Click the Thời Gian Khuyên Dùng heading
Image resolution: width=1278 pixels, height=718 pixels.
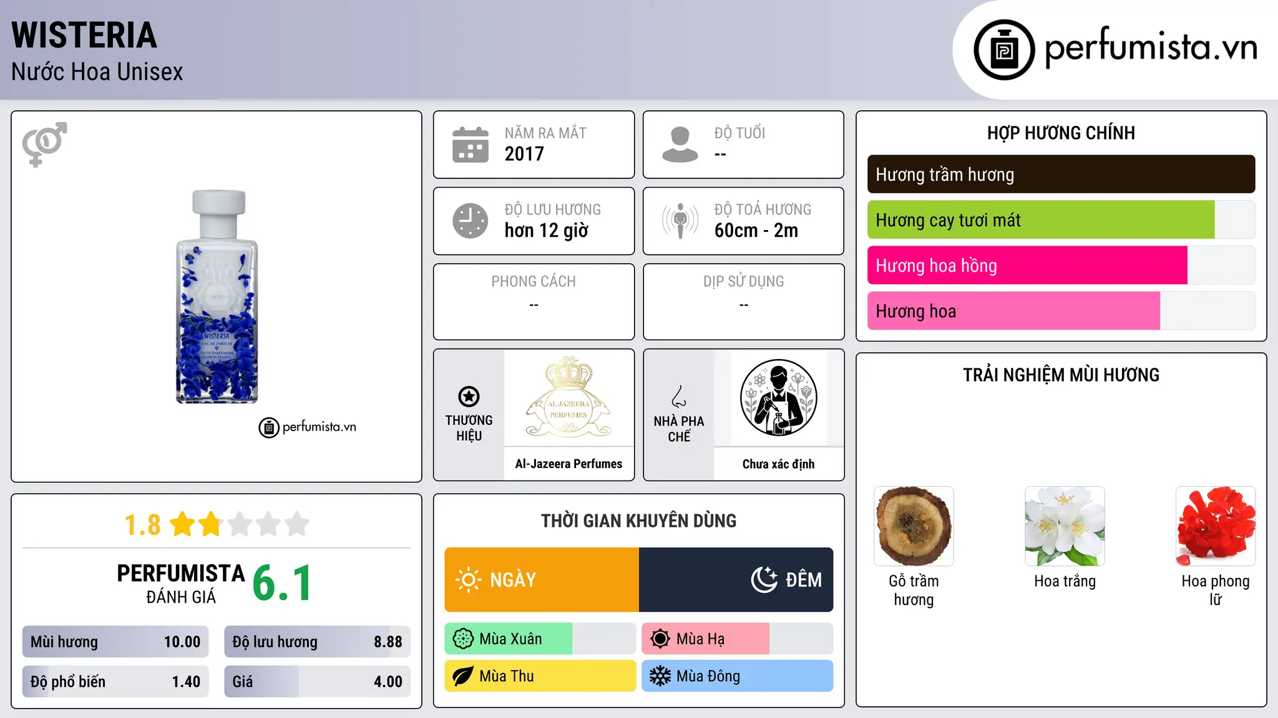[x=639, y=521]
